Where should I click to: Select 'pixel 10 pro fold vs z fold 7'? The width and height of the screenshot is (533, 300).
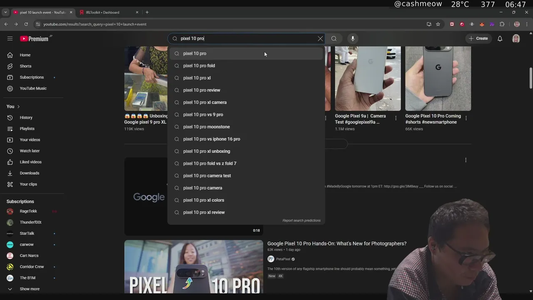point(246,163)
